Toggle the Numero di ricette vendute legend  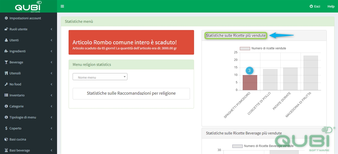click(263, 48)
